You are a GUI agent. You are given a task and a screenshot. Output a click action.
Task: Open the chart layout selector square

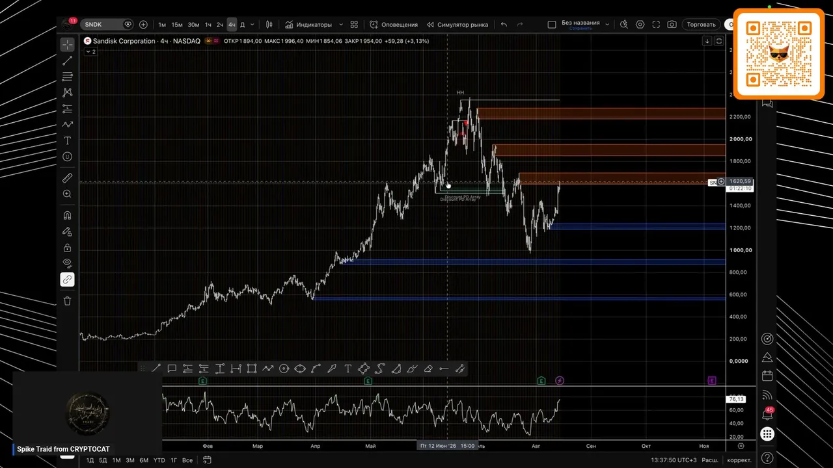552,25
